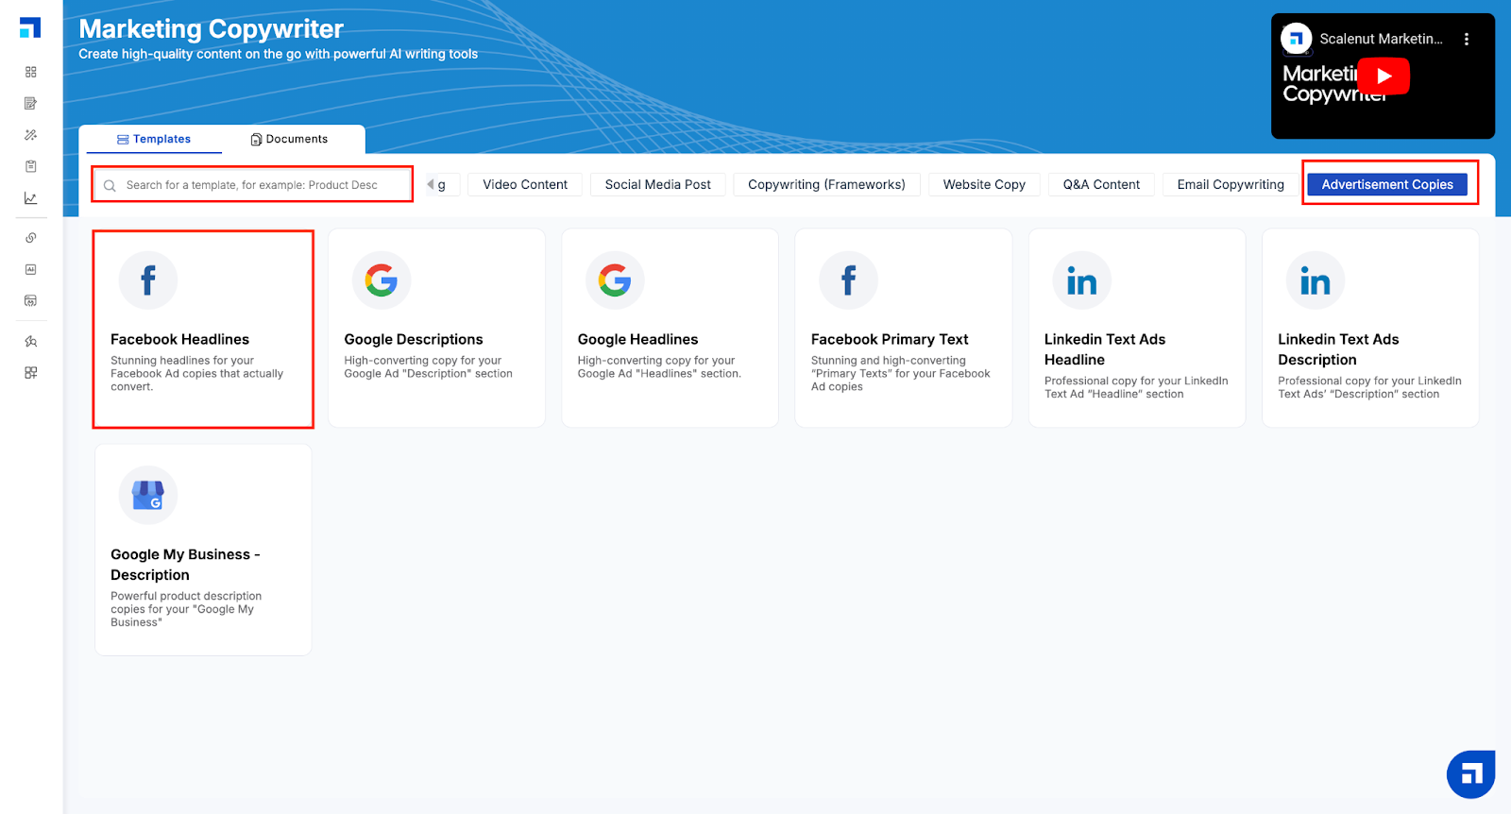Open the Linkedin Text Ads Description title

point(1338,349)
